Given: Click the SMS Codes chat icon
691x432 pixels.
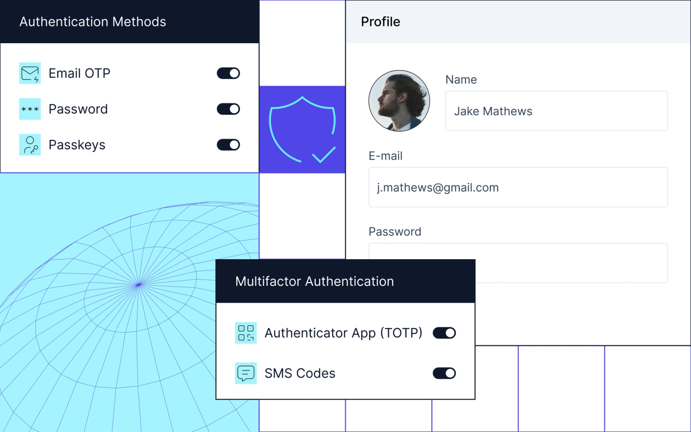Looking at the screenshot, I should click(x=246, y=373).
